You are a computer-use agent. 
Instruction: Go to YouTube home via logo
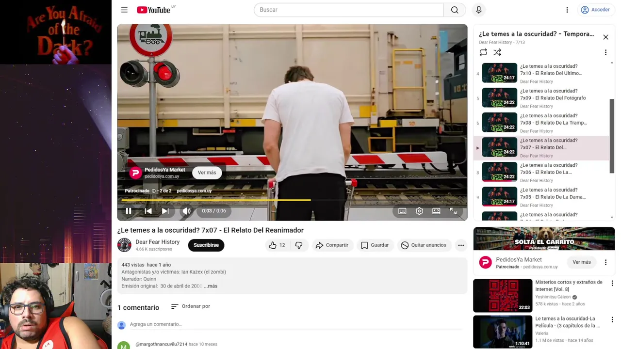(153, 10)
